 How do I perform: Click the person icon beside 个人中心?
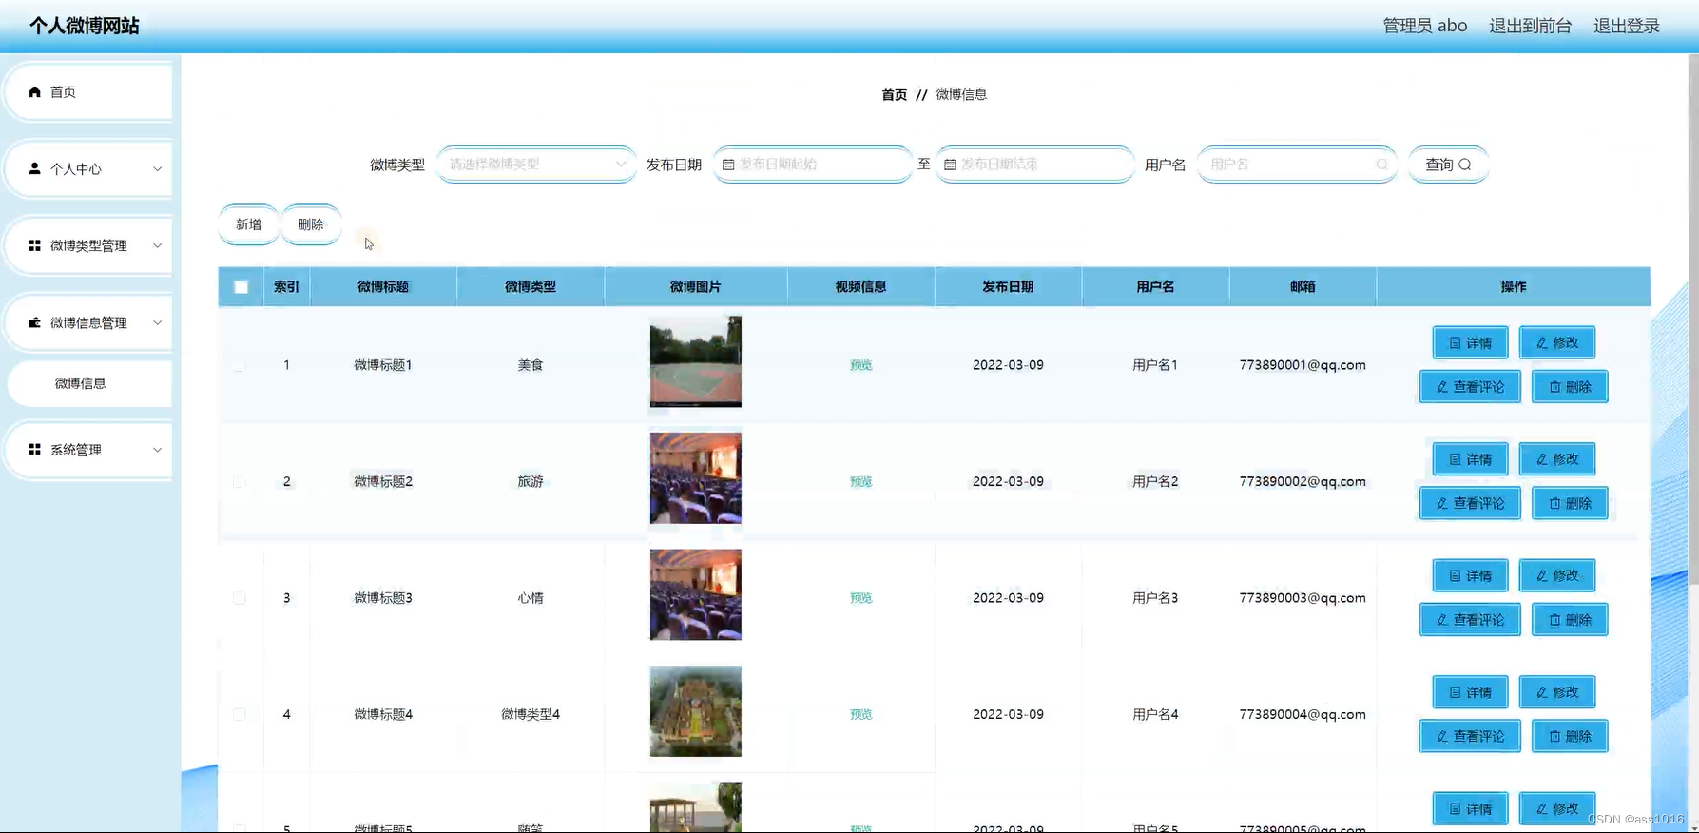click(35, 168)
